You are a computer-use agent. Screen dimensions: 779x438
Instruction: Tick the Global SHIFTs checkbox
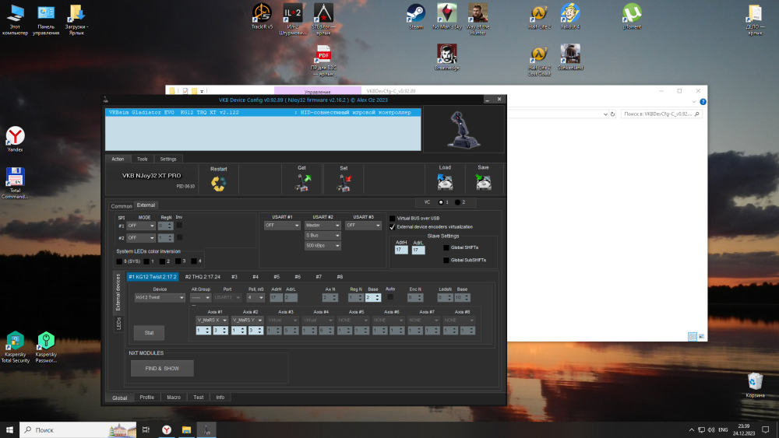click(x=446, y=247)
